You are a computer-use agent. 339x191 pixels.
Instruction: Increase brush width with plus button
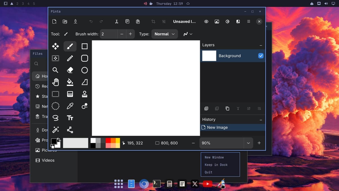tap(130, 34)
